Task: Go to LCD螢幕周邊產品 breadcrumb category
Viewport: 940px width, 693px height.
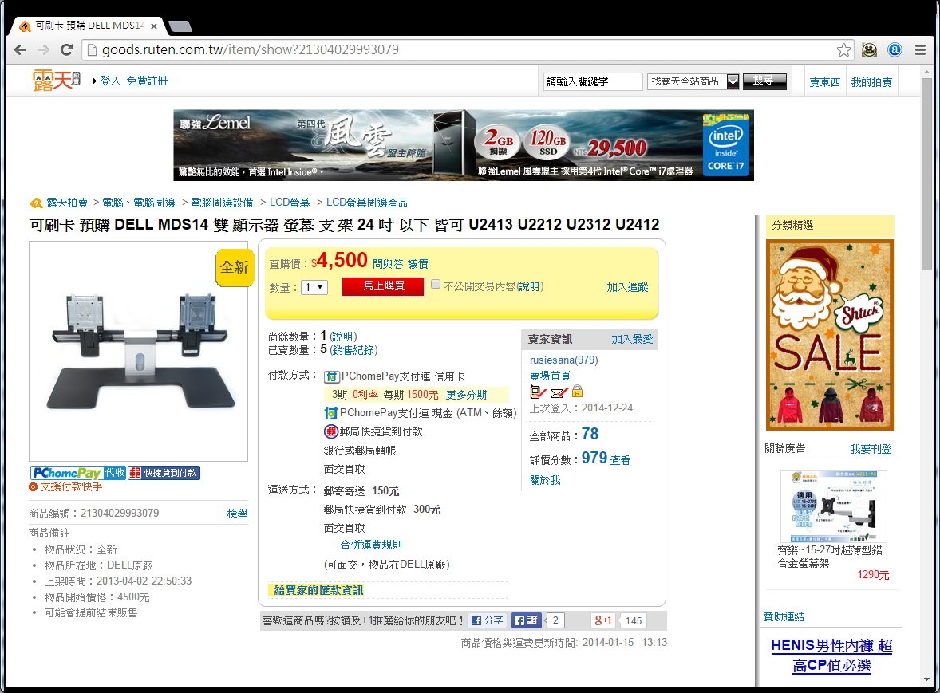Action: pos(367,203)
